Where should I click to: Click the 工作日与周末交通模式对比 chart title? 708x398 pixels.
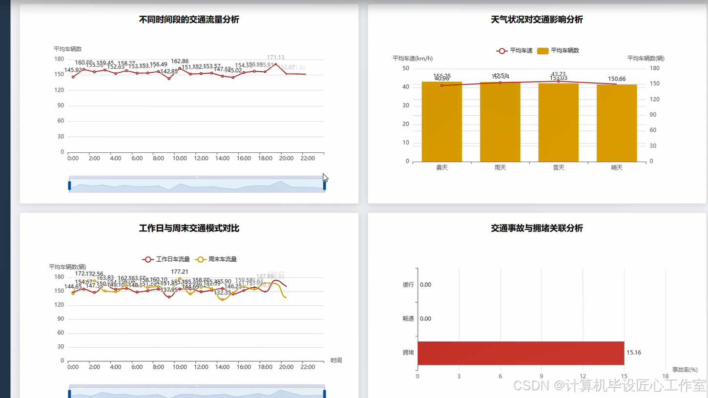(189, 228)
